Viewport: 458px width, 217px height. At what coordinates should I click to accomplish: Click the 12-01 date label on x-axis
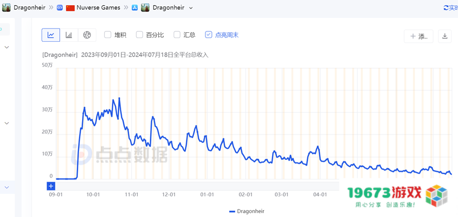(x=168, y=195)
